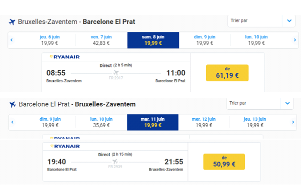Select the ven. 7 juin 42,83 € date

tap(101, 40)
